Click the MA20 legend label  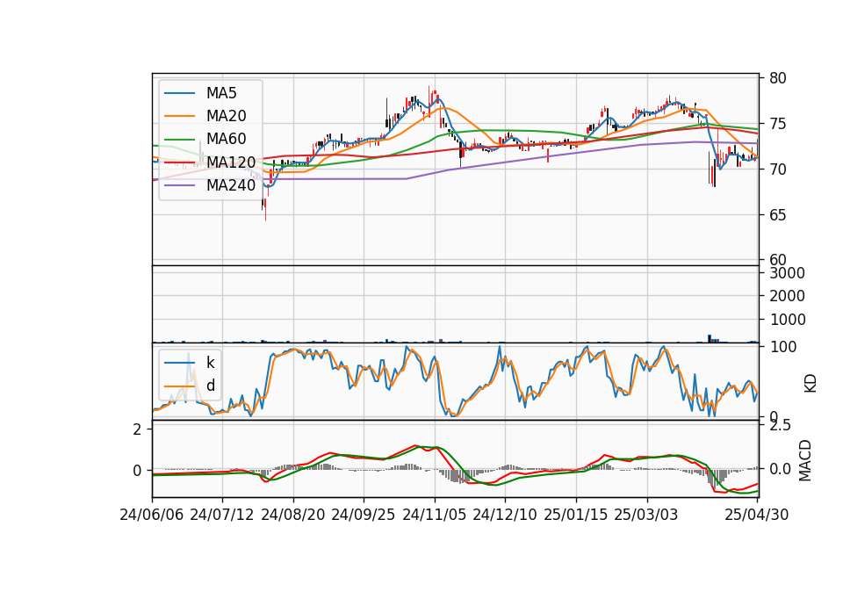tap(227, 116)
